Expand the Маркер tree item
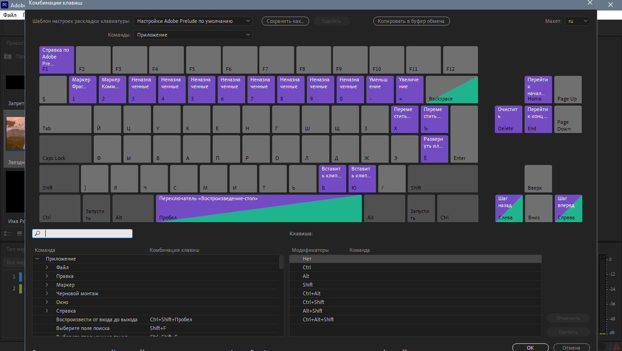Image resolution: width=622 pixels, height=351 pixels. 47,285
